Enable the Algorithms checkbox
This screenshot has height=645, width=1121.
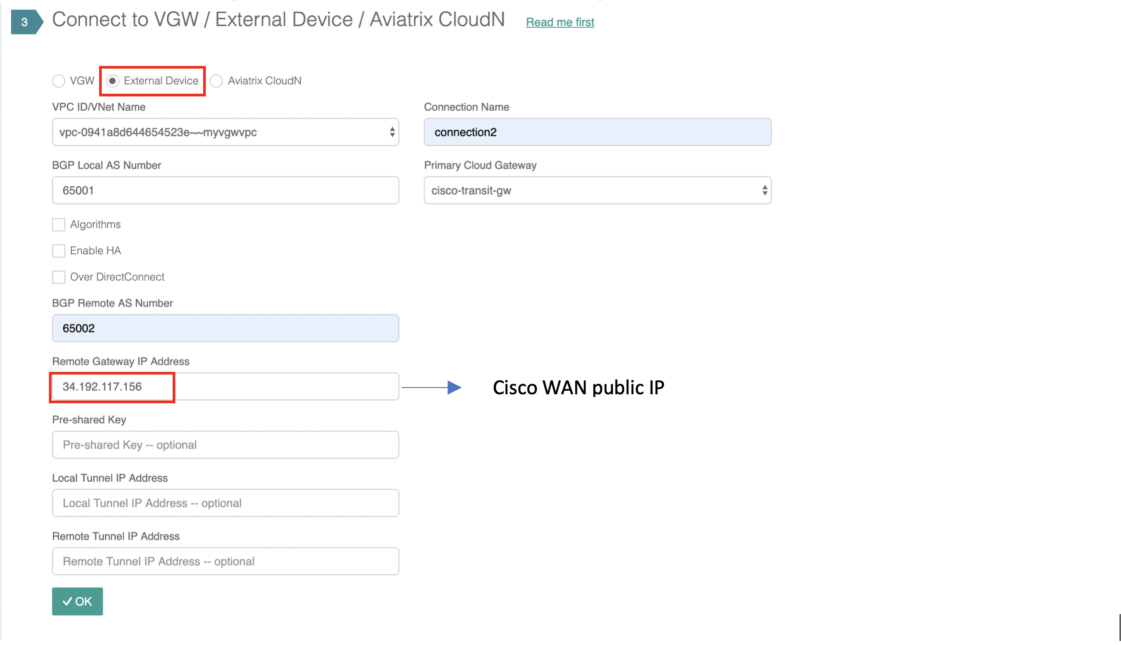coord(59,225)
